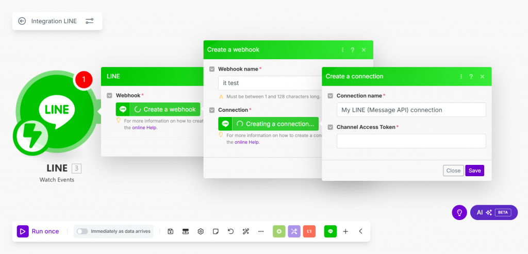Open the LINE module circle
Image resolution: width=528 pixels, height=254 pixels.
click(x=57, y=111)
